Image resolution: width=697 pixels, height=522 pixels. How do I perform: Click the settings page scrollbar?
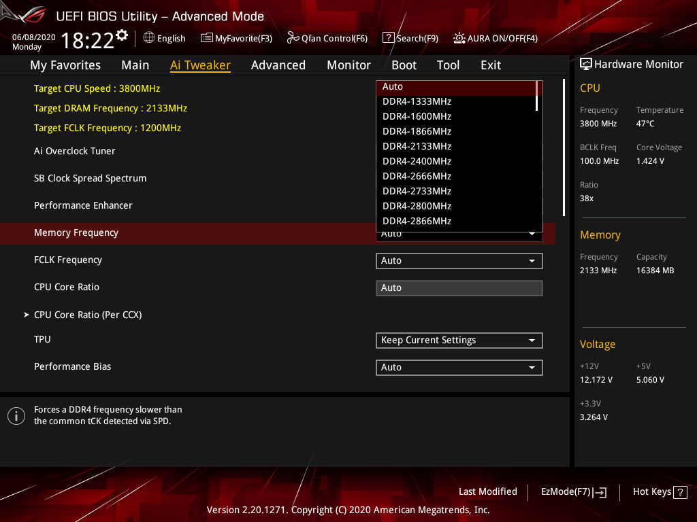tap(564, 147)
